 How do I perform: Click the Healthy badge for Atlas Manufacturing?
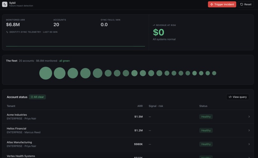pos(206,144)
